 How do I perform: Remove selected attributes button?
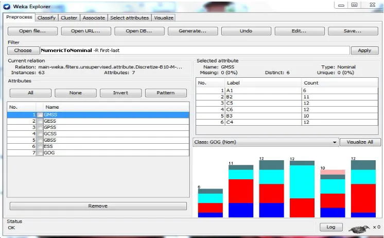[98, 206]
